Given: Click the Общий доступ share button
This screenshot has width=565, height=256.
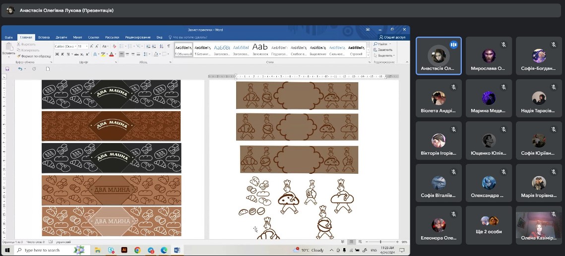Looking at the screenshot, I should [392, 37].
